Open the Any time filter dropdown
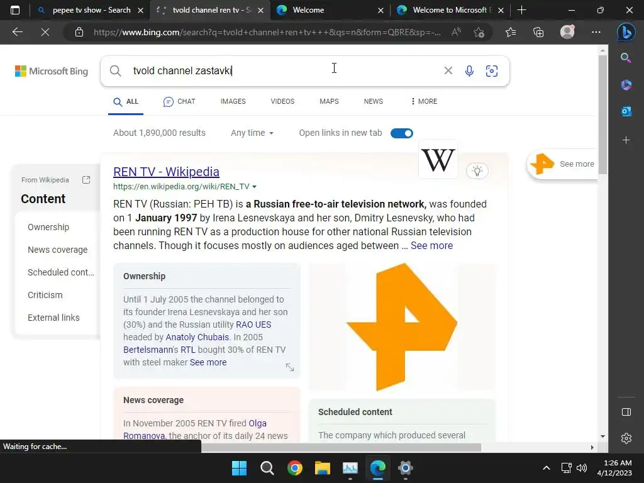 tap(252, 133)
